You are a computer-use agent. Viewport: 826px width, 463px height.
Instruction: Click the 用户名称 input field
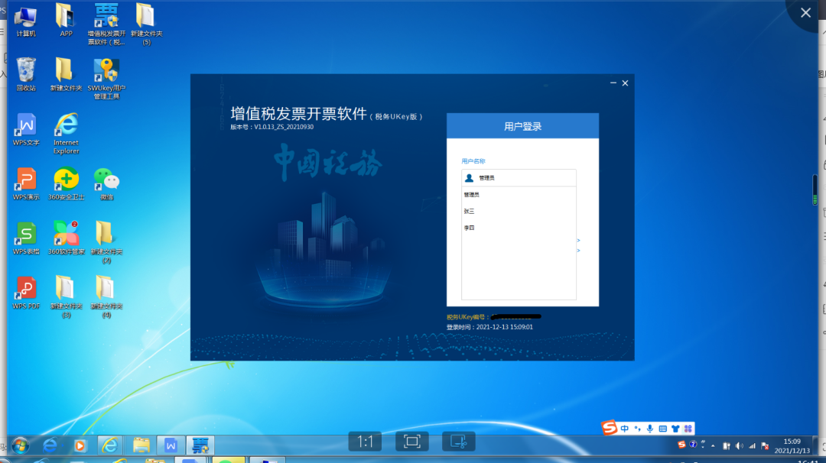click(519, 178)
